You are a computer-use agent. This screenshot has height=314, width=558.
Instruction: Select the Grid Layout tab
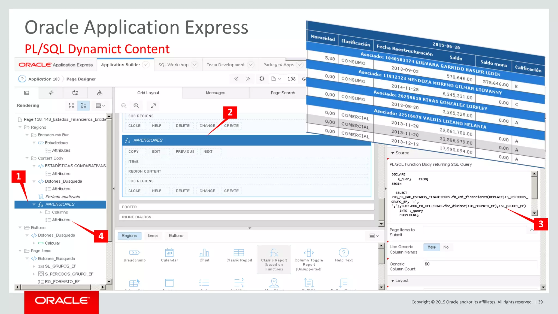[x=148, y=93]
